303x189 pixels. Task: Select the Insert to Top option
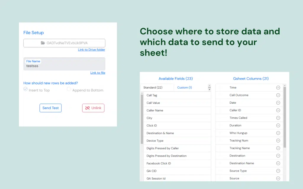[26, 89]
